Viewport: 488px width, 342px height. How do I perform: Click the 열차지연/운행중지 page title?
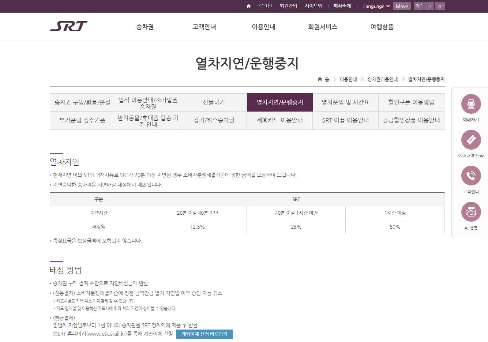[247, 63]
